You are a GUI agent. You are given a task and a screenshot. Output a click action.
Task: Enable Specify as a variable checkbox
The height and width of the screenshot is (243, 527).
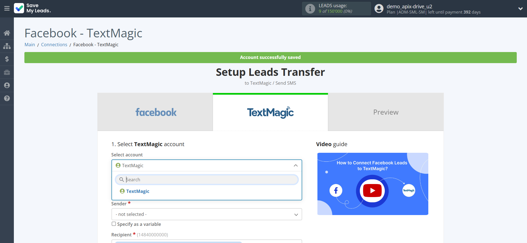click(114, 224)
